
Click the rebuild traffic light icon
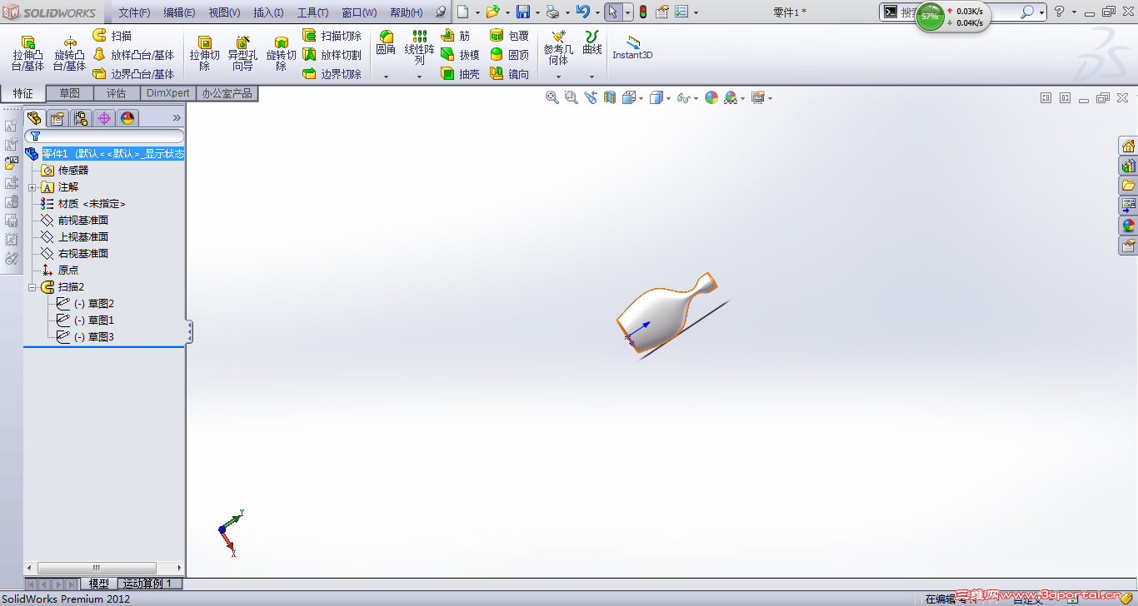coord(643,12)
